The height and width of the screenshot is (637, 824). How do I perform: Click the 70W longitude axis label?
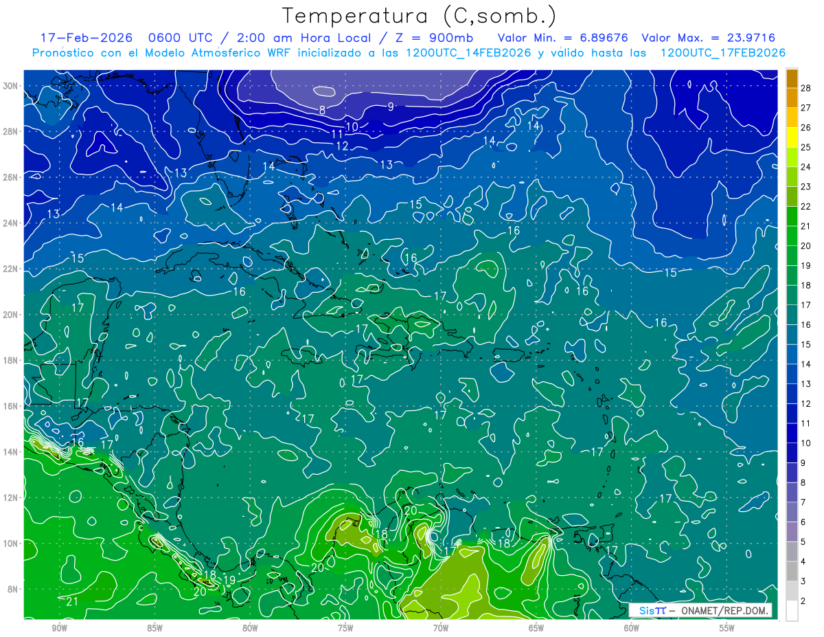(441, 628)
